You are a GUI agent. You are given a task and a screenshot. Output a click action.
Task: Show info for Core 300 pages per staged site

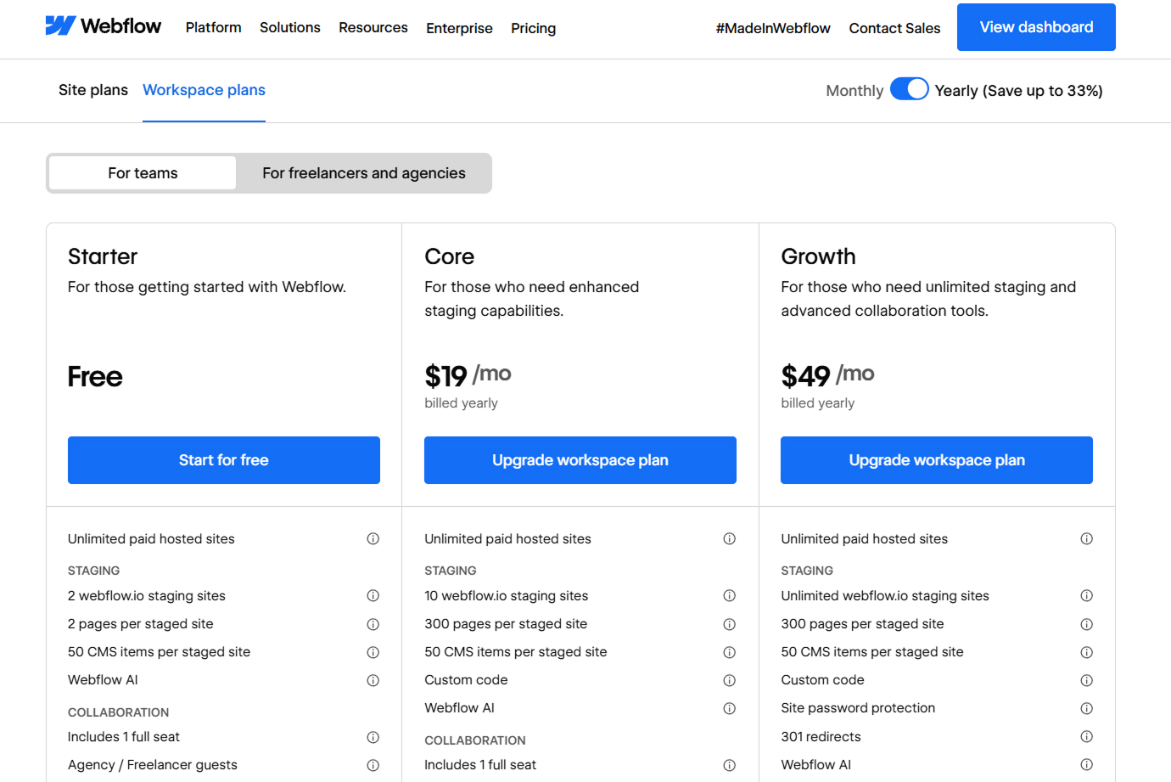pos(729,624)
